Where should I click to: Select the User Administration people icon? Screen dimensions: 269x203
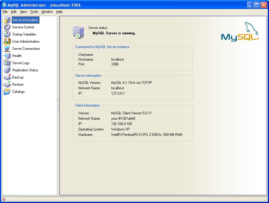7,41
